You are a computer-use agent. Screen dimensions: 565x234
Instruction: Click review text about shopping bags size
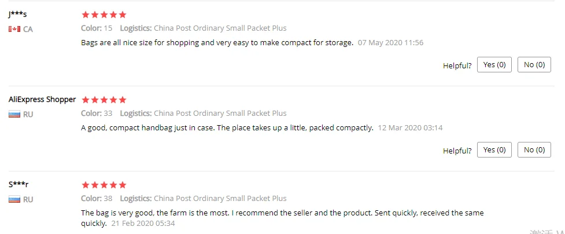point(217,43)
